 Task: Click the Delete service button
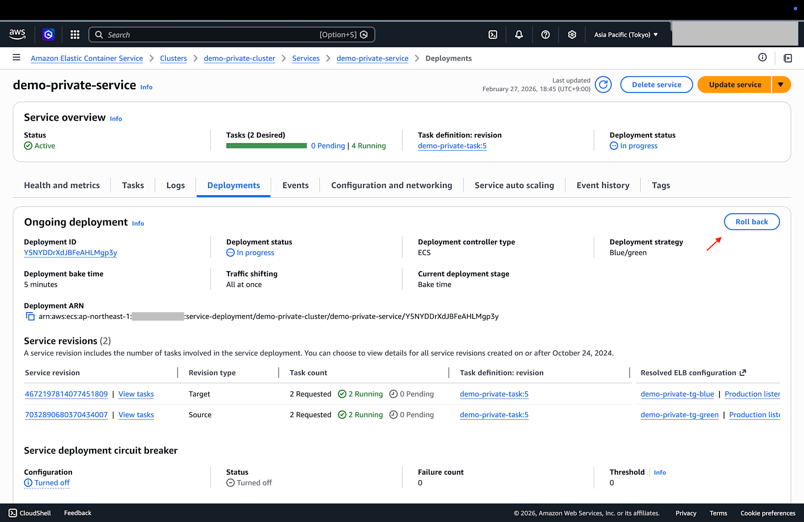click(656, 85)
